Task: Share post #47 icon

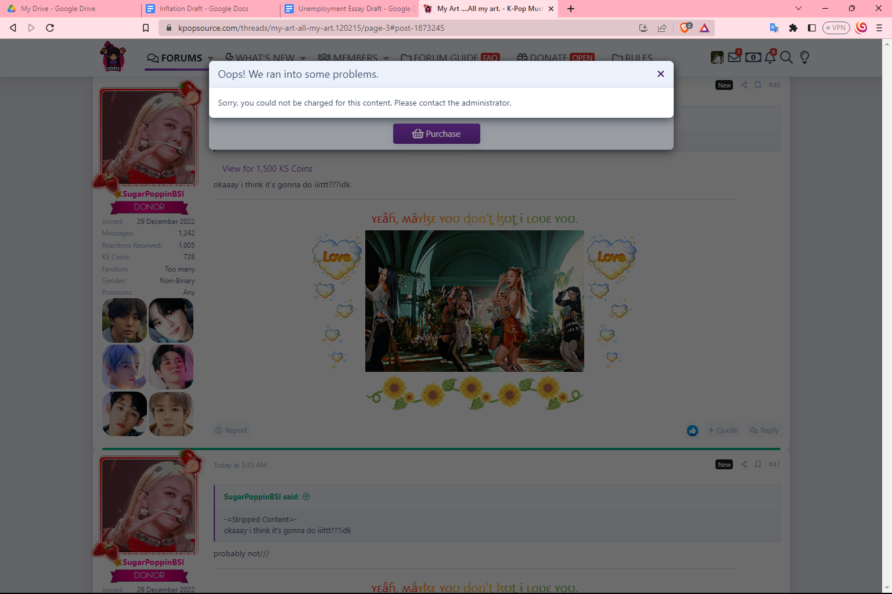Action: tap(744, 465)
